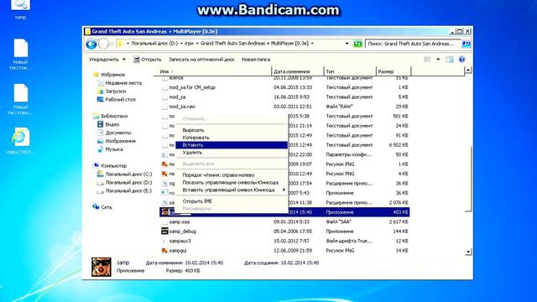Viewport: 537px width, 302px height.
Task: Select the sampgui PNG file icon
Action: pyautogui.click(x=164, y=250)
